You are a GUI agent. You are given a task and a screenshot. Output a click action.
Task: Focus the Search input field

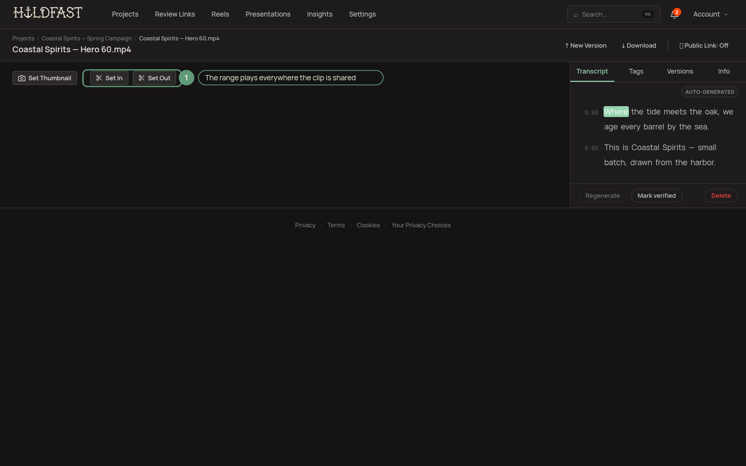click(x=614, y=14)
